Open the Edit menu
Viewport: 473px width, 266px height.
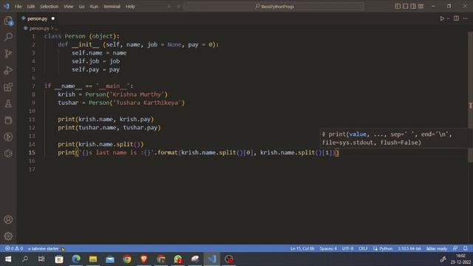[x=31, y=7]
